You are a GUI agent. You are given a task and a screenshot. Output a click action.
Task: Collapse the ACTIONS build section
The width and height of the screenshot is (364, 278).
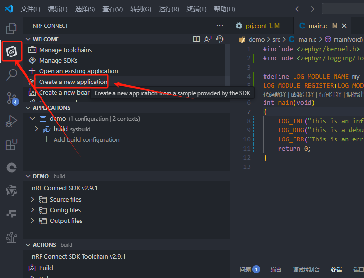pos(28,245)
